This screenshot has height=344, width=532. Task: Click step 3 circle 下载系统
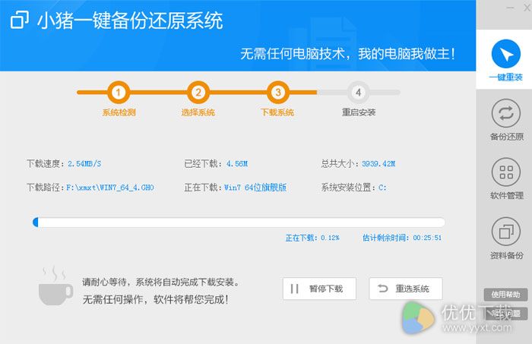(x=278, y=92)
